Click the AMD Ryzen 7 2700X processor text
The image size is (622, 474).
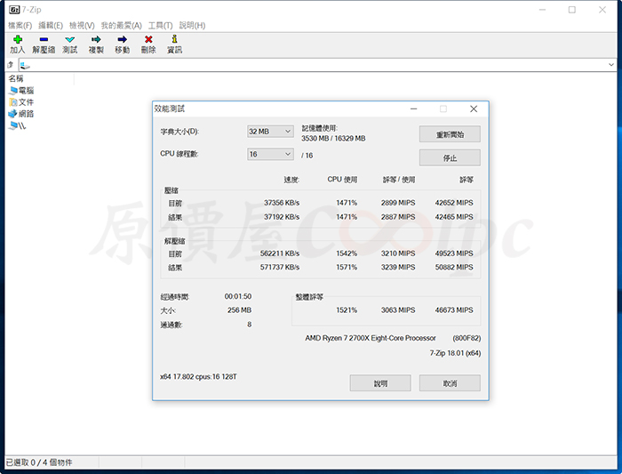pyautogui.click(x=371, y=338)
